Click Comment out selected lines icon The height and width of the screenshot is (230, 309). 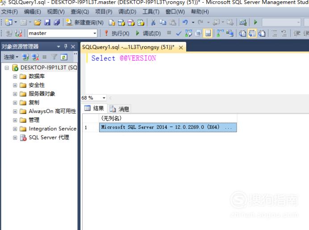point(275,33)
